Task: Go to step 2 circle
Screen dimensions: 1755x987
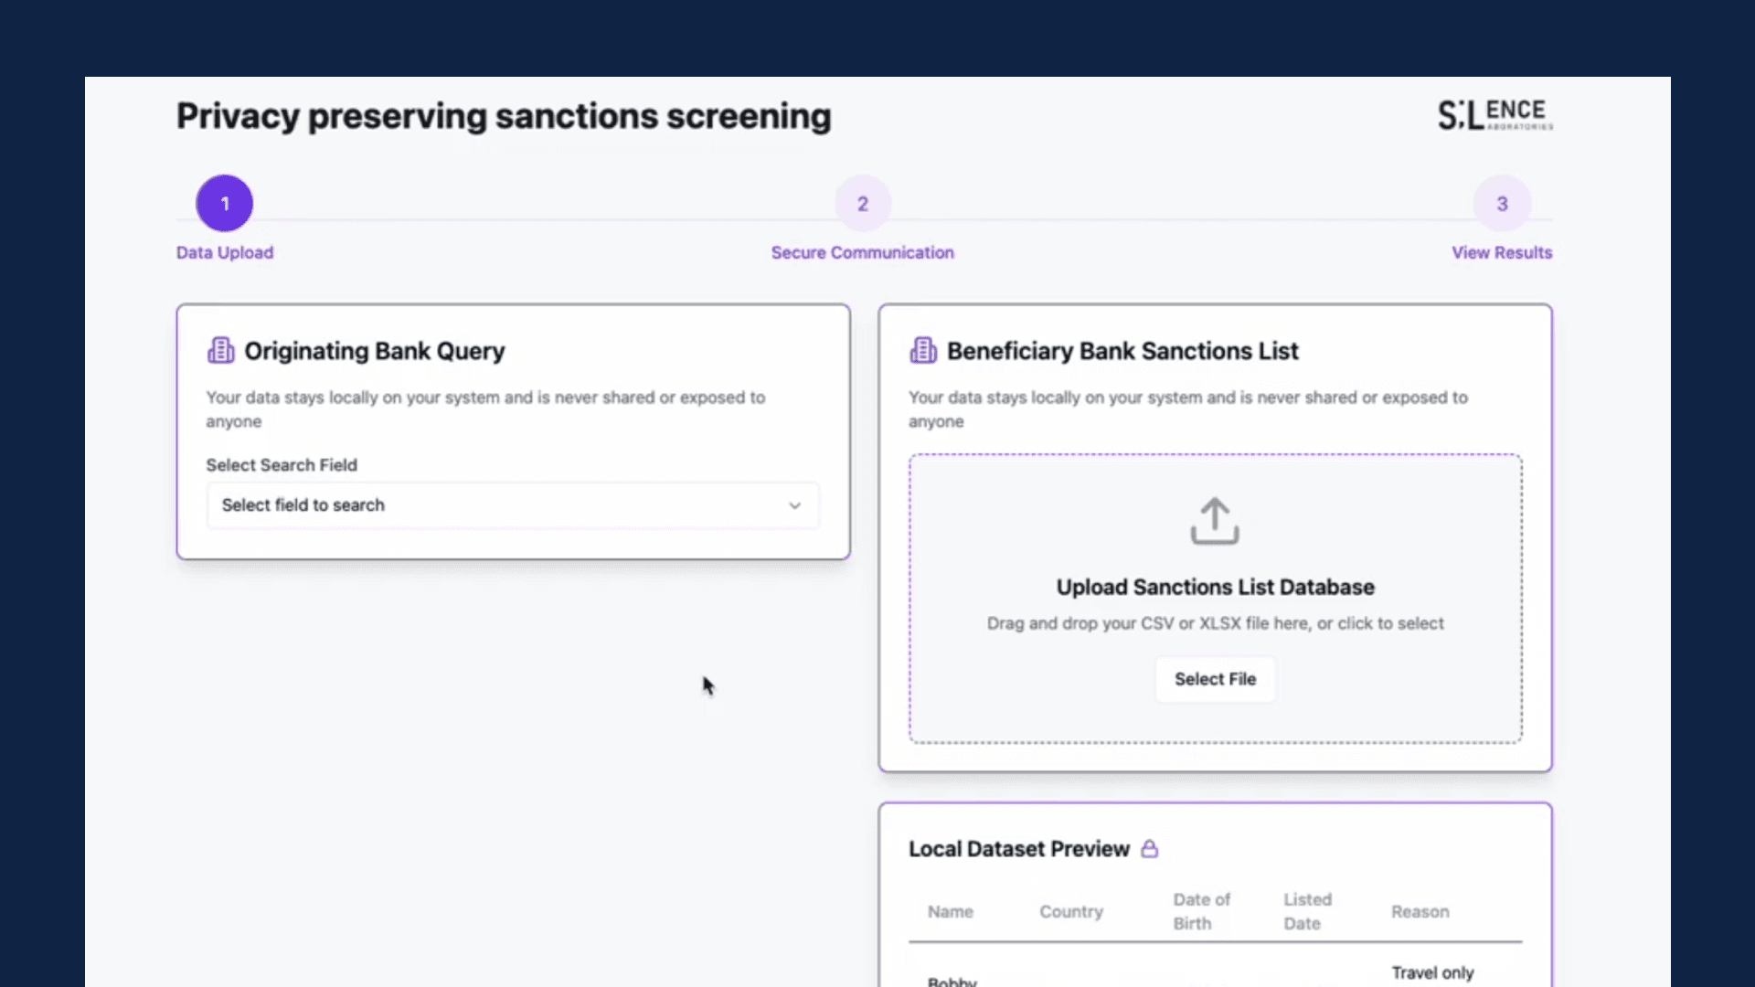Action: (862, 204)
